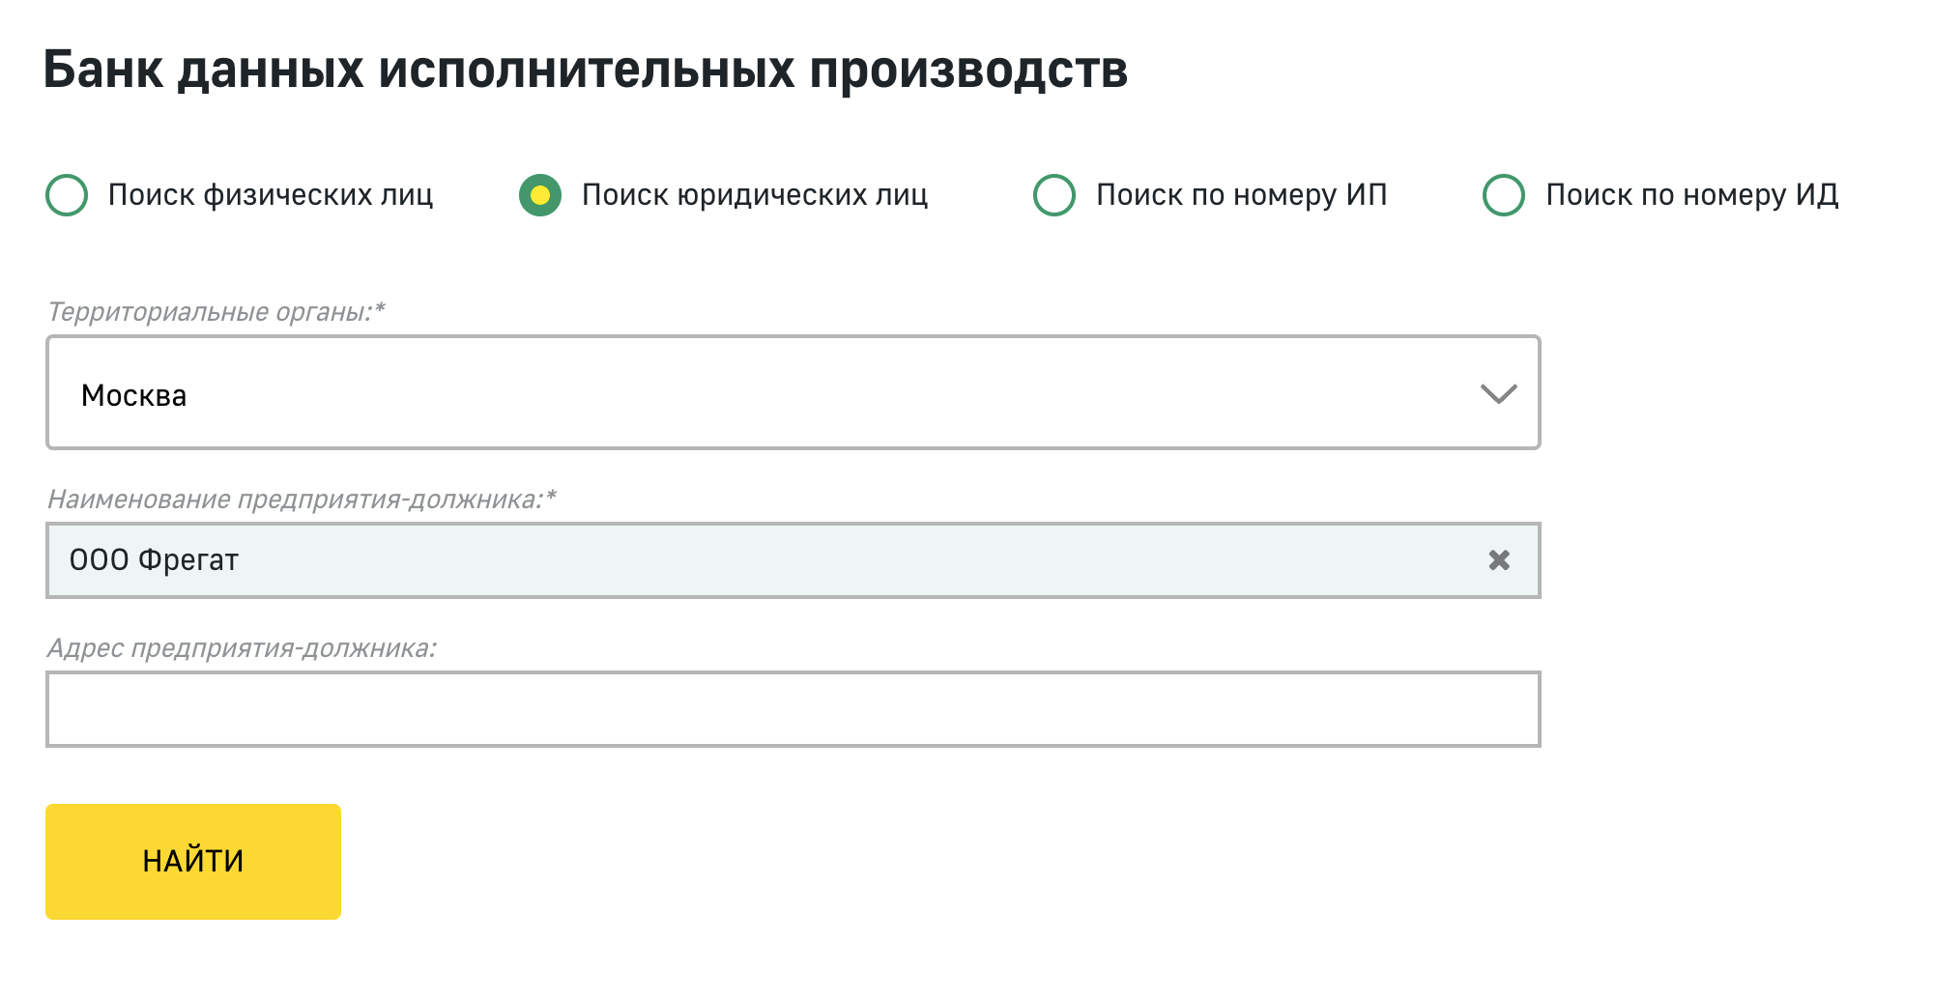Click the 'Поиск физических лиц' label text
The width and height of the screenshot is (1933, 999).
[271, 195]
